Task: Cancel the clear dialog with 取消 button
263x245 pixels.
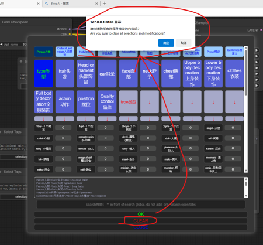Action: 184,43
